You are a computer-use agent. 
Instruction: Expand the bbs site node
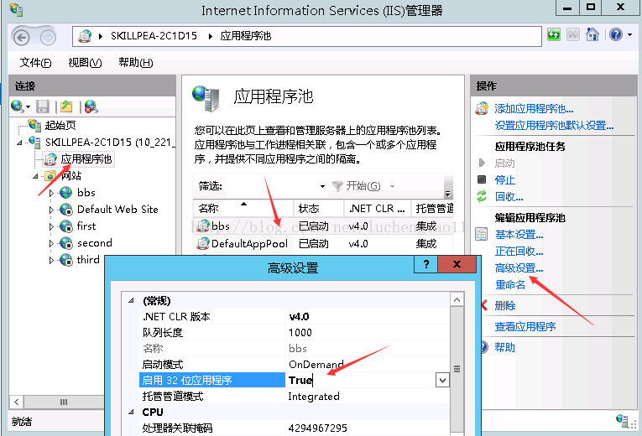51,193
